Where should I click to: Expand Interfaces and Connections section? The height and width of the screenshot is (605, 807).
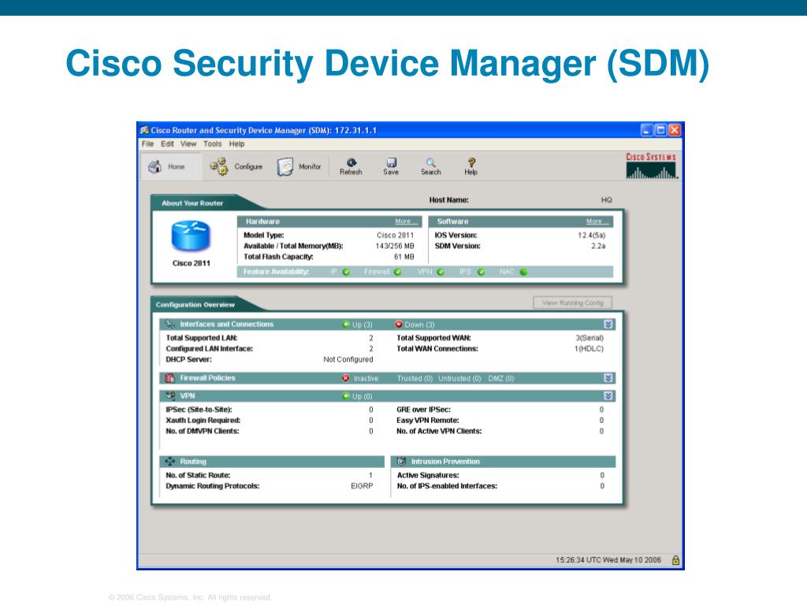click(x=608, y=324)
